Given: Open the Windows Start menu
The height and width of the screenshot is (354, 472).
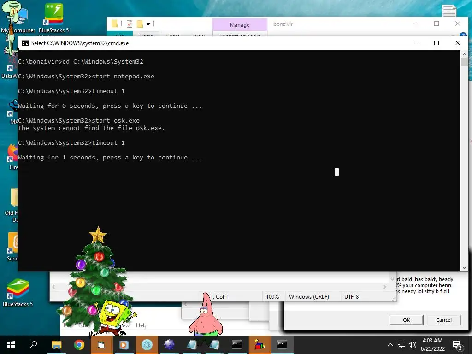Looking at the screenshot, I should point(11,345).
